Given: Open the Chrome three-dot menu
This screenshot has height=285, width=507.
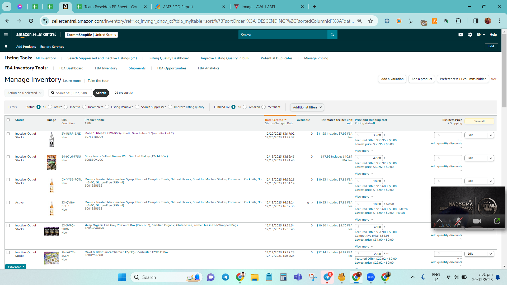Looking at the screenshot, I should 500,21.
